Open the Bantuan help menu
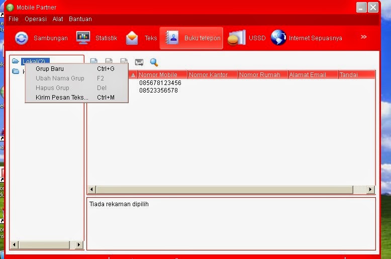 point(80,19)
